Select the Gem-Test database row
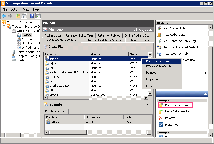 [x=96, y=81]
